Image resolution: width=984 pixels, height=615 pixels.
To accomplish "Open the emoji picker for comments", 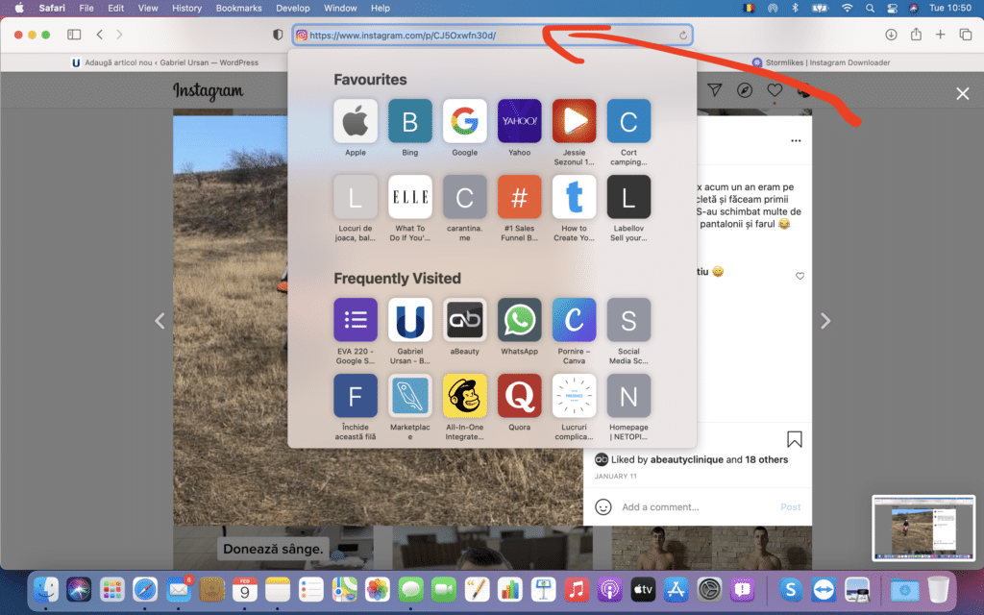I will [603, 506].
